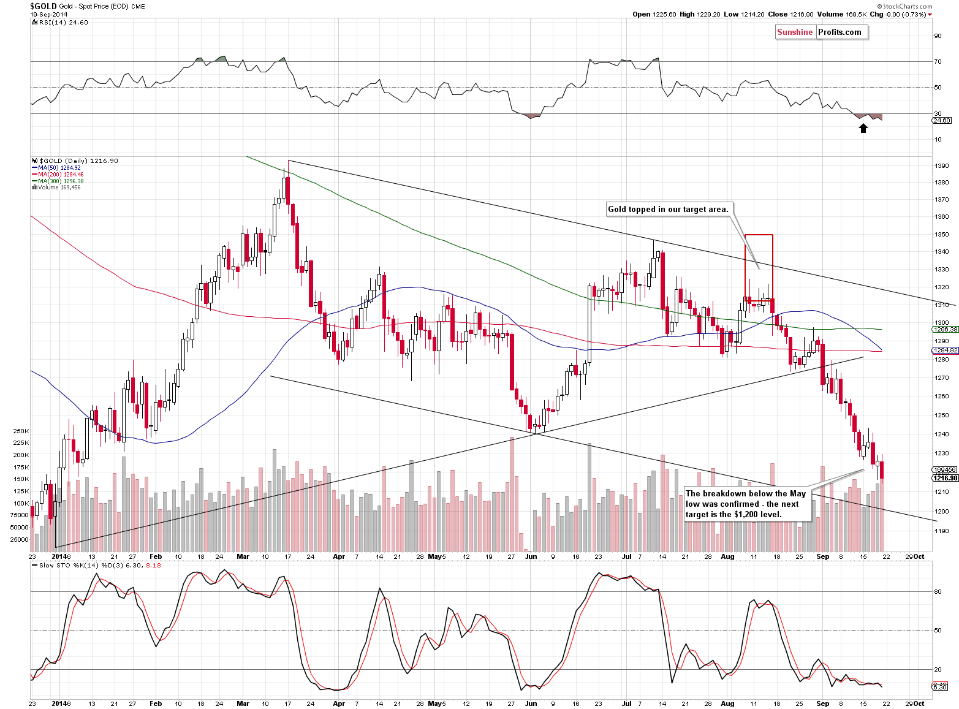Click the 1390 label on the price axis
The image size is (959, 709).
[x=942, y=166]
